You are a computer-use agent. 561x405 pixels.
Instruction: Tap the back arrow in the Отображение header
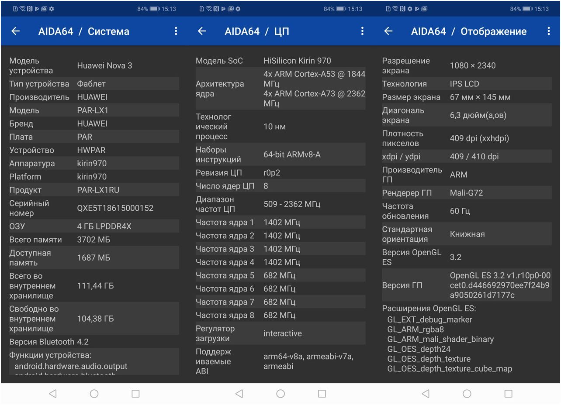(x=388, y=31)
